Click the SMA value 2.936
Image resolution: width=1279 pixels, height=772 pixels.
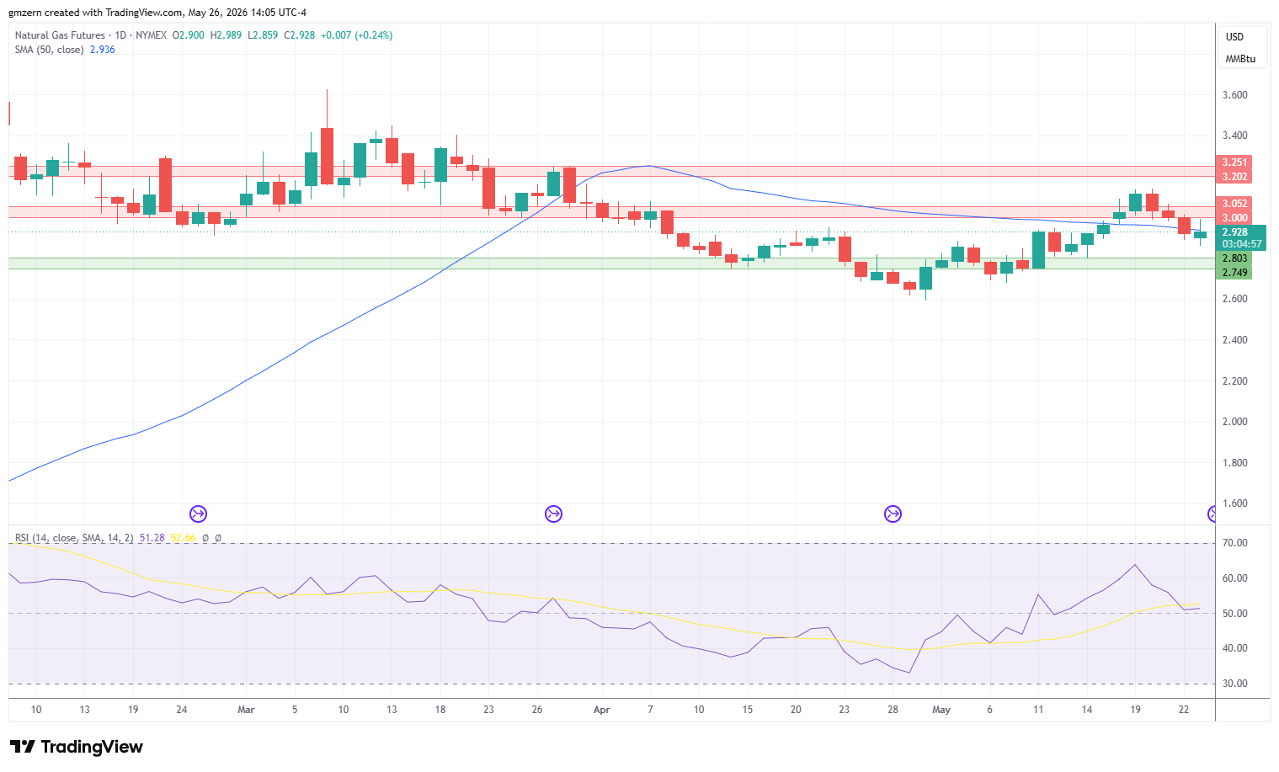pos(103,50)
